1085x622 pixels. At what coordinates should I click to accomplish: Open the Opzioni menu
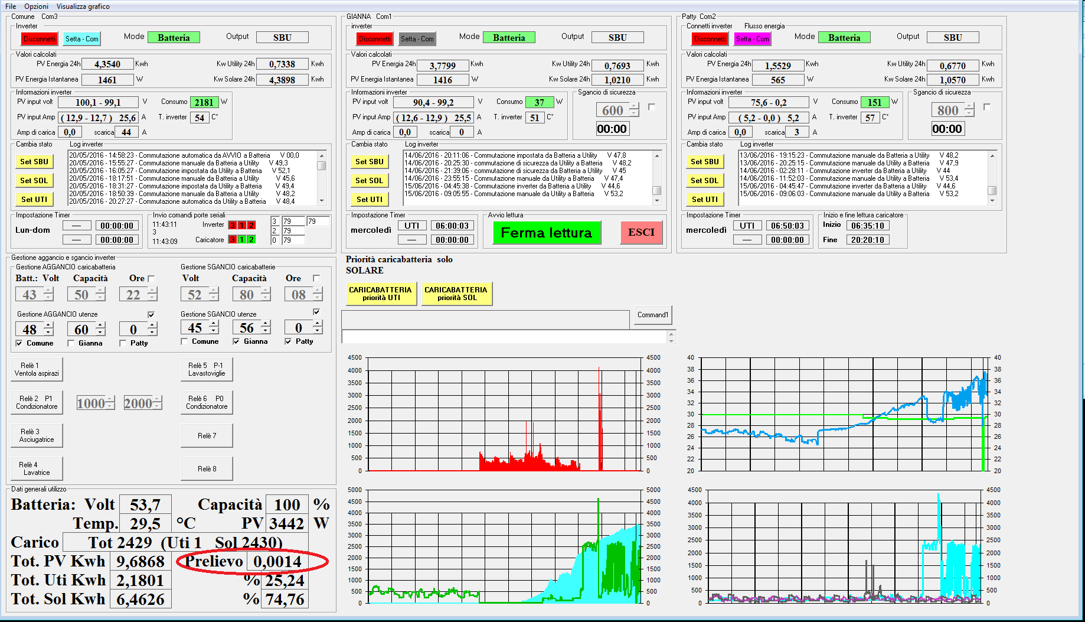[x=37, y=6]
